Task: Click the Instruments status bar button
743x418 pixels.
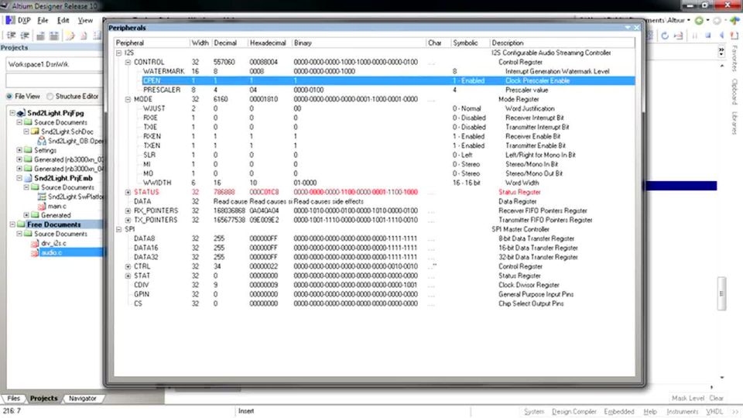Action: (x=683, y=411)
